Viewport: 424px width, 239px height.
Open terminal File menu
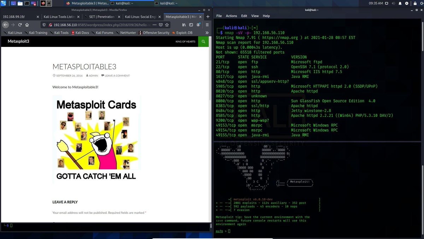tap(219, 16)
